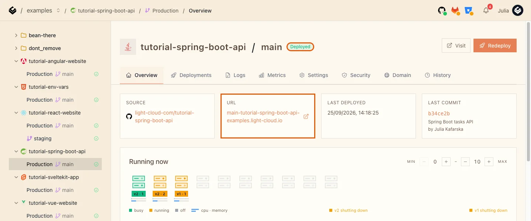Click GitHub icon in the Source card
The image size is (531, 221).
(x=129, y=116)
